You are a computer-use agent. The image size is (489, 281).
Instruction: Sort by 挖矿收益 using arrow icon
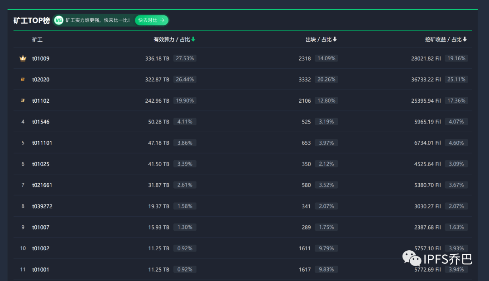pyautogui.click(x=465, y=39)
